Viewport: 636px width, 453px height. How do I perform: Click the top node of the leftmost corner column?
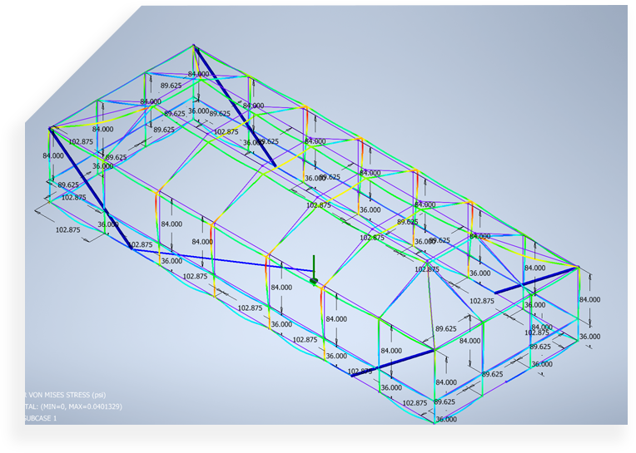click(51, 128)
